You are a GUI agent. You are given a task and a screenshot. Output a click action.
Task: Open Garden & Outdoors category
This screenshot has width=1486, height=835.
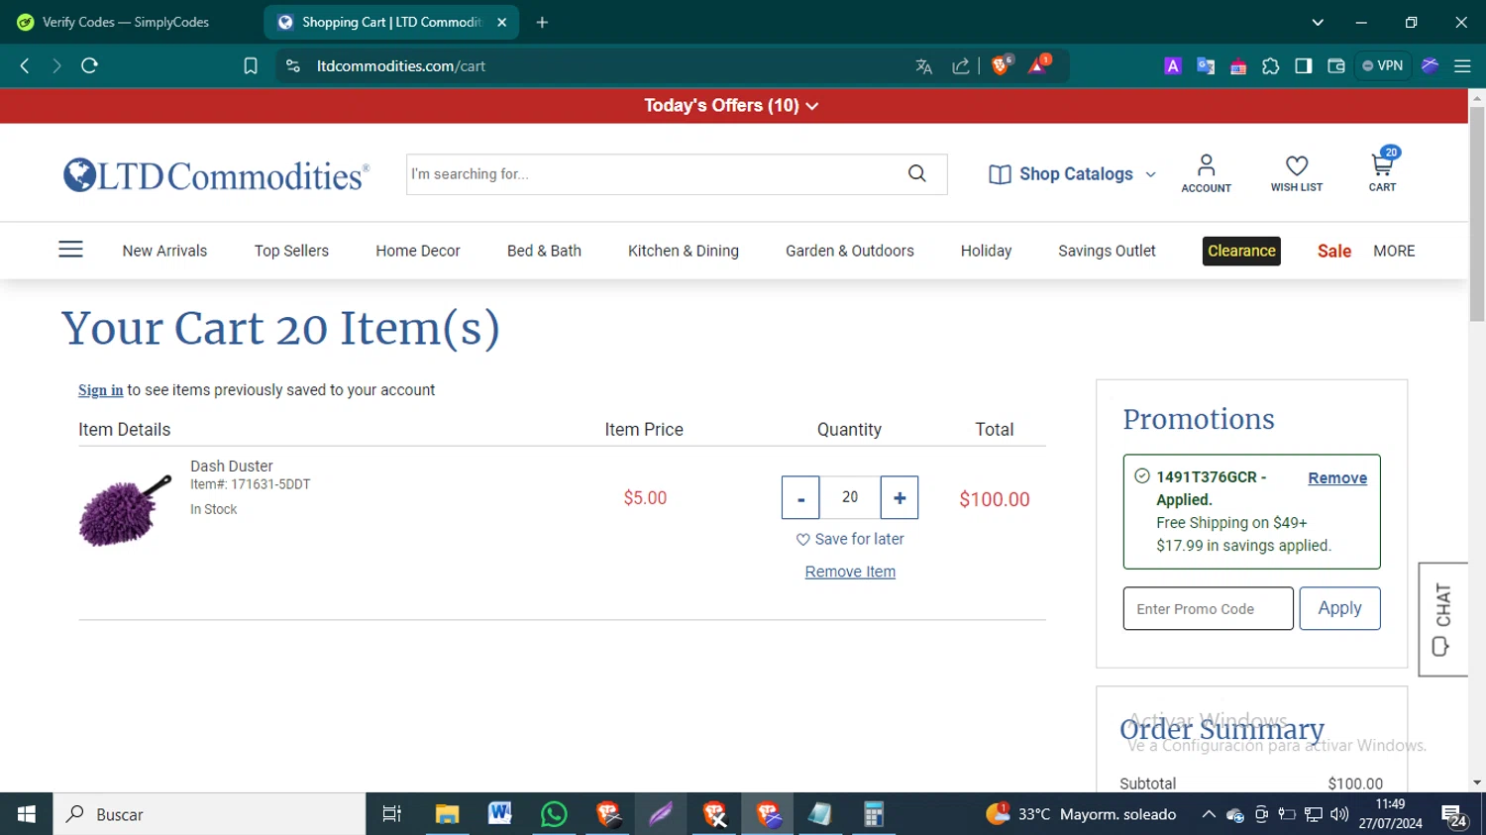pos(850,251)
